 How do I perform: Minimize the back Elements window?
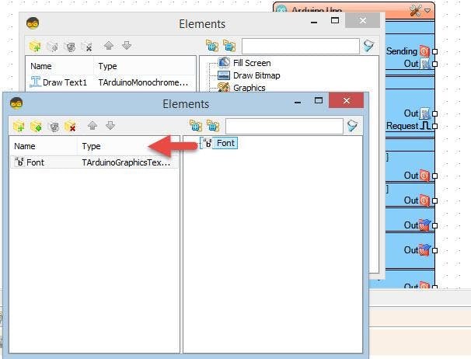coord(314,22)
